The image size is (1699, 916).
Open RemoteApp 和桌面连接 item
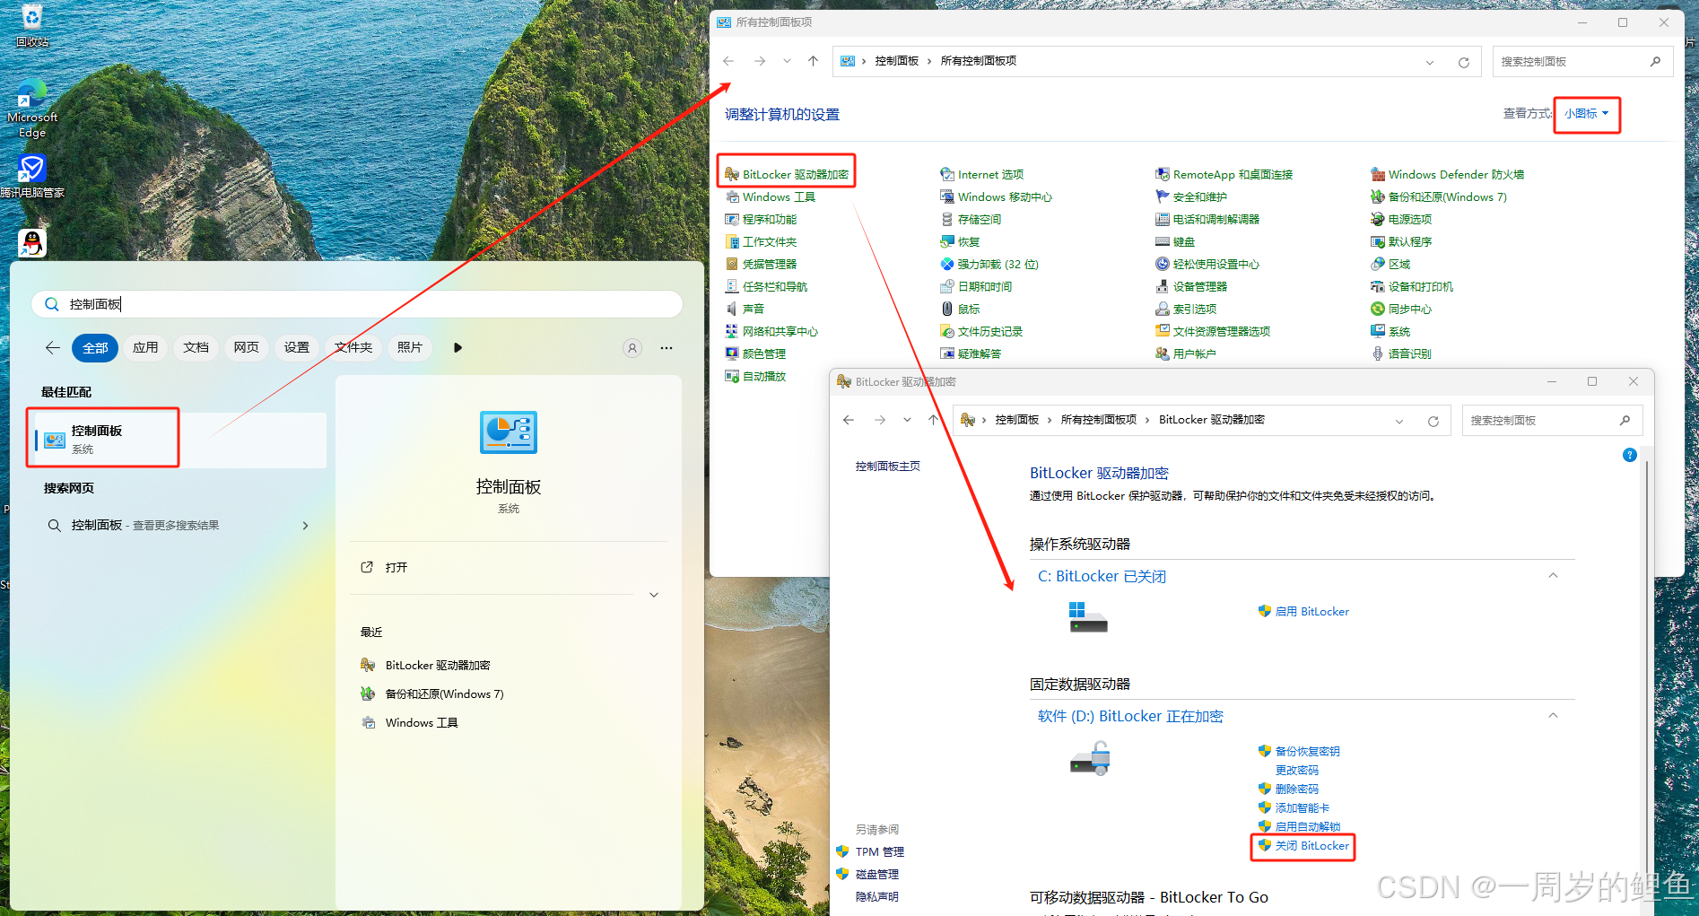point(1224,175)
